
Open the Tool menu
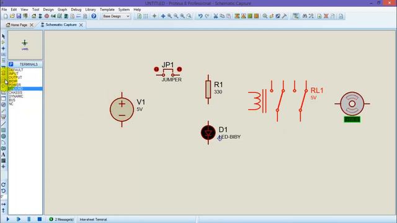tap(35, 9)
